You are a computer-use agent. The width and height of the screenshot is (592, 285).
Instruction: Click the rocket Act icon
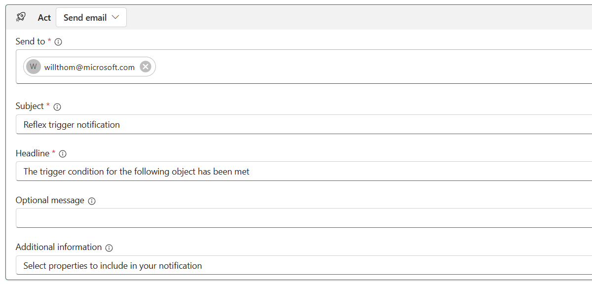tap(21, 17)
